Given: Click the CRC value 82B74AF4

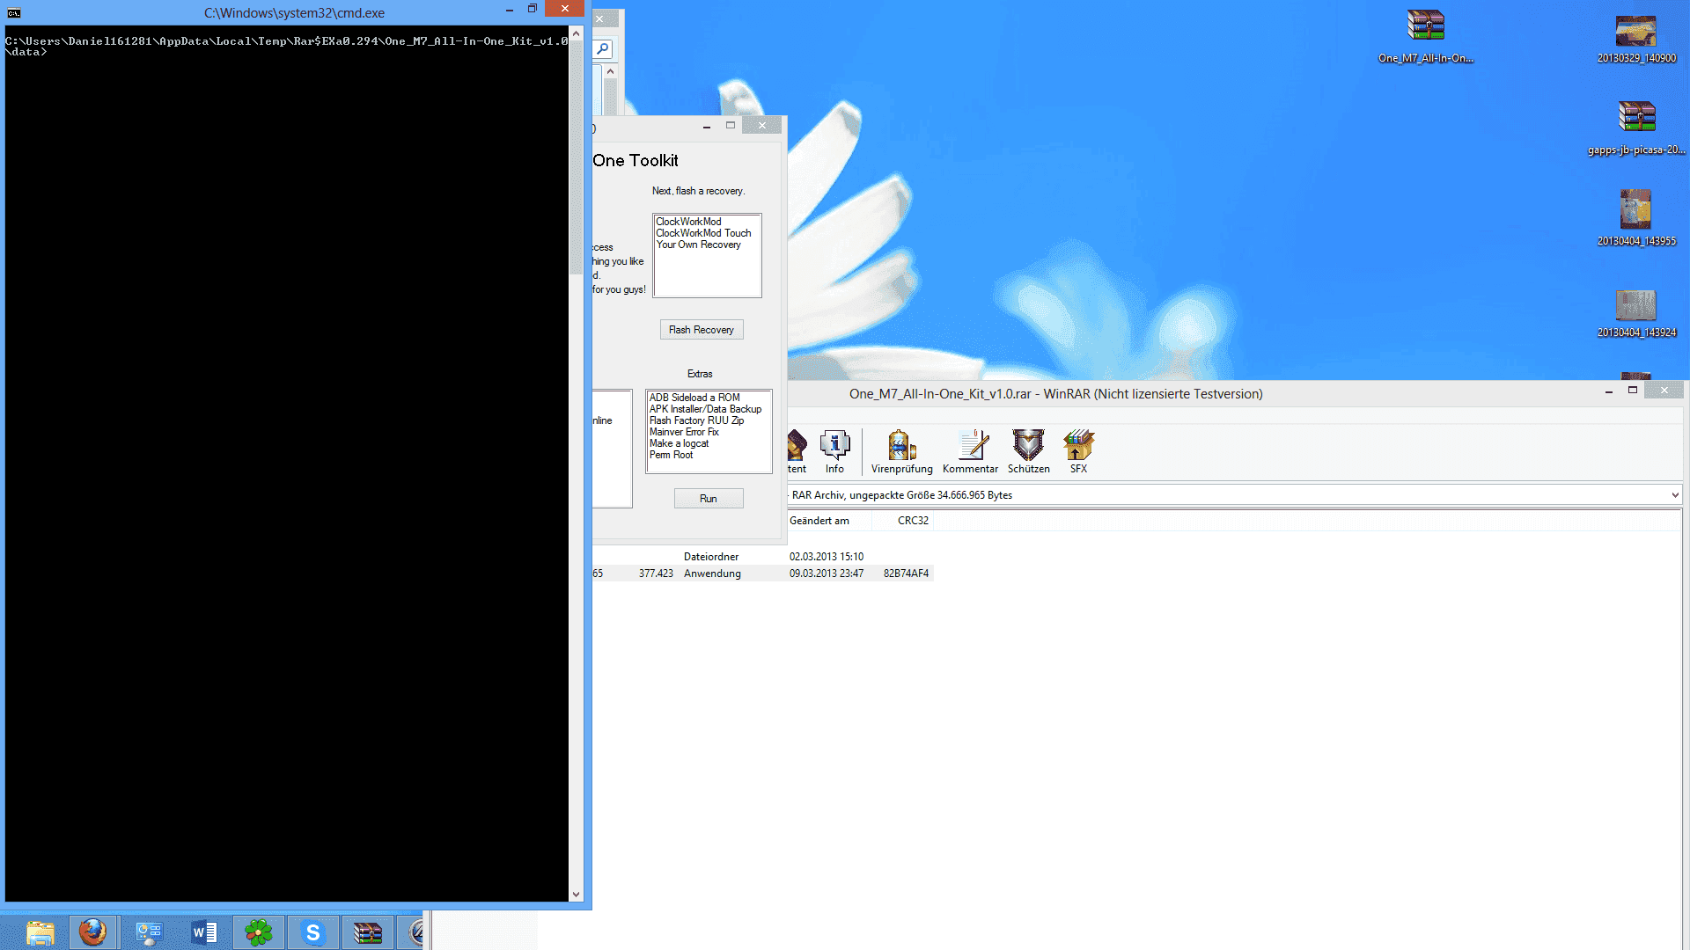Looking at the screenshot, I should (x=906, y=574).
